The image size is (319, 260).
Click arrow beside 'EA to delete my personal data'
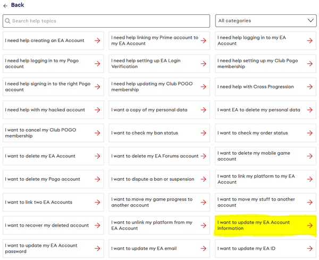pos(309,110)
